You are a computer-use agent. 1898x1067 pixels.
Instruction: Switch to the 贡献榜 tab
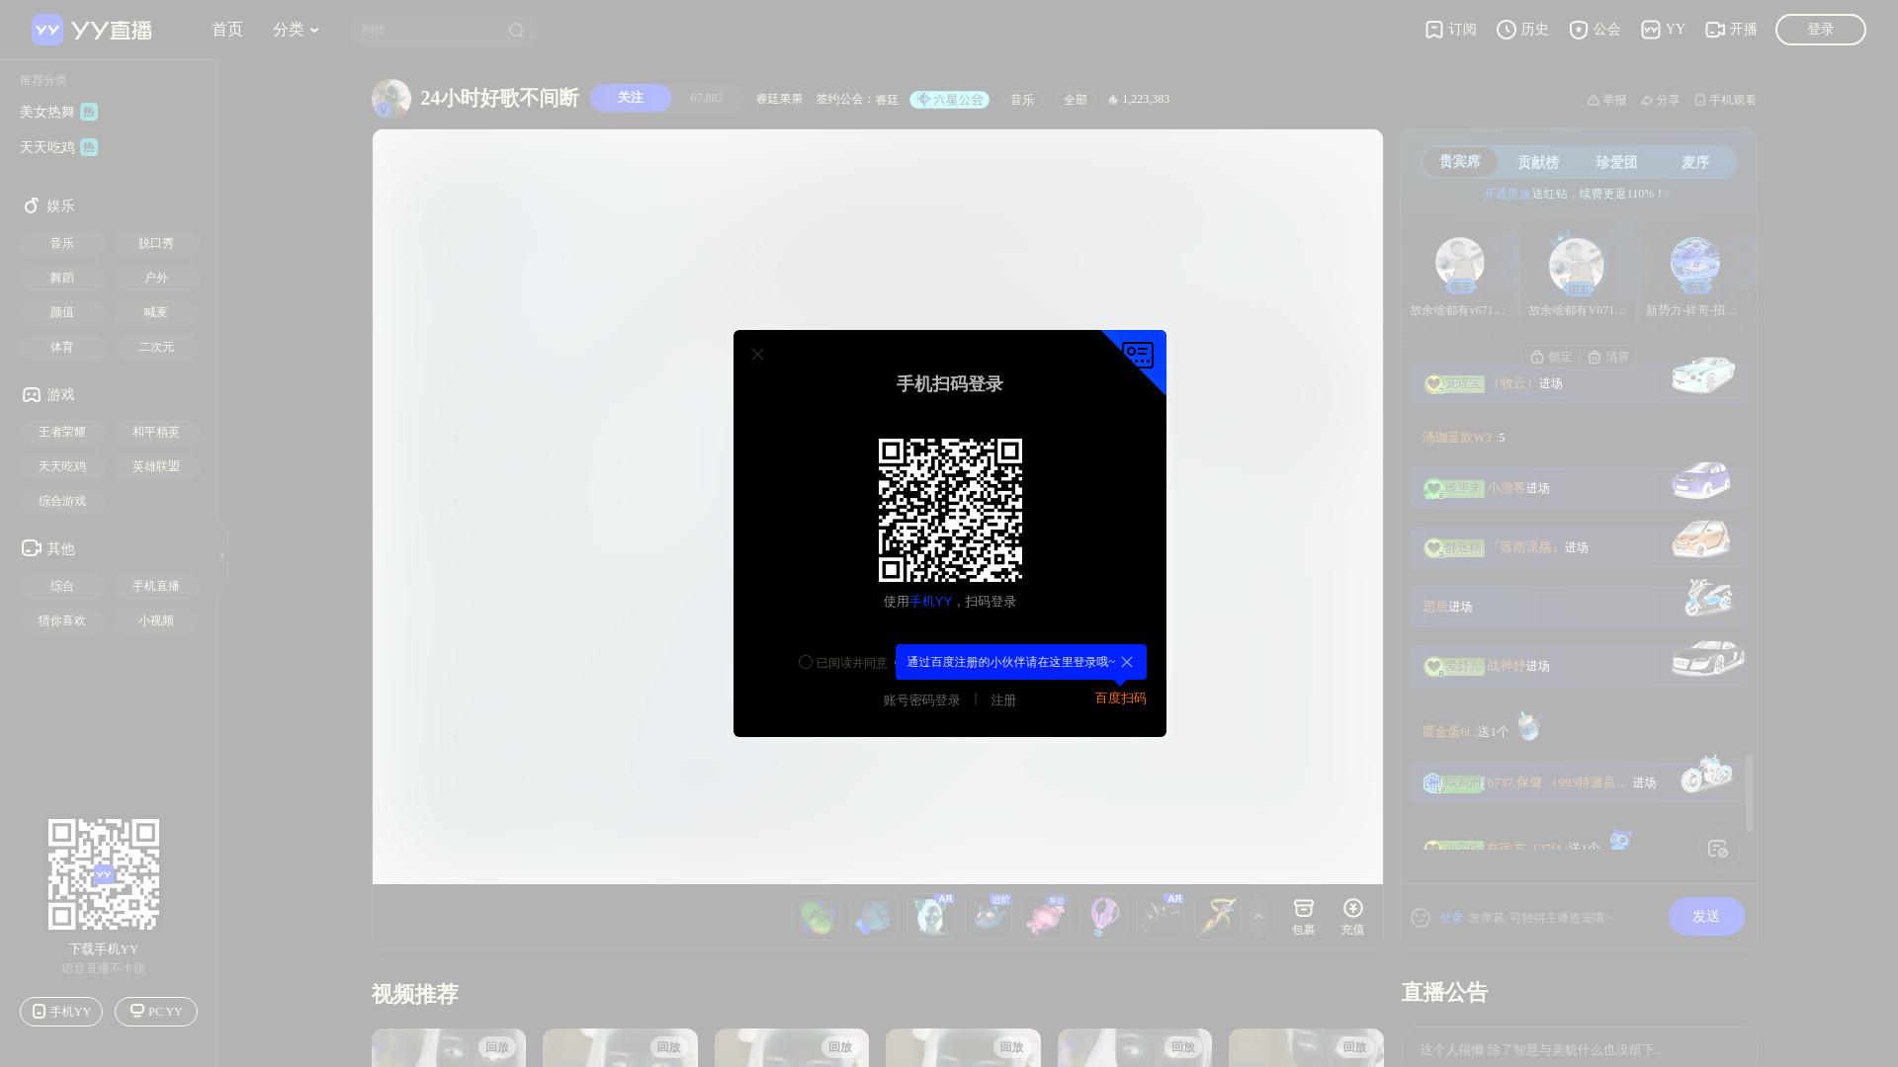coord(1538,162)
